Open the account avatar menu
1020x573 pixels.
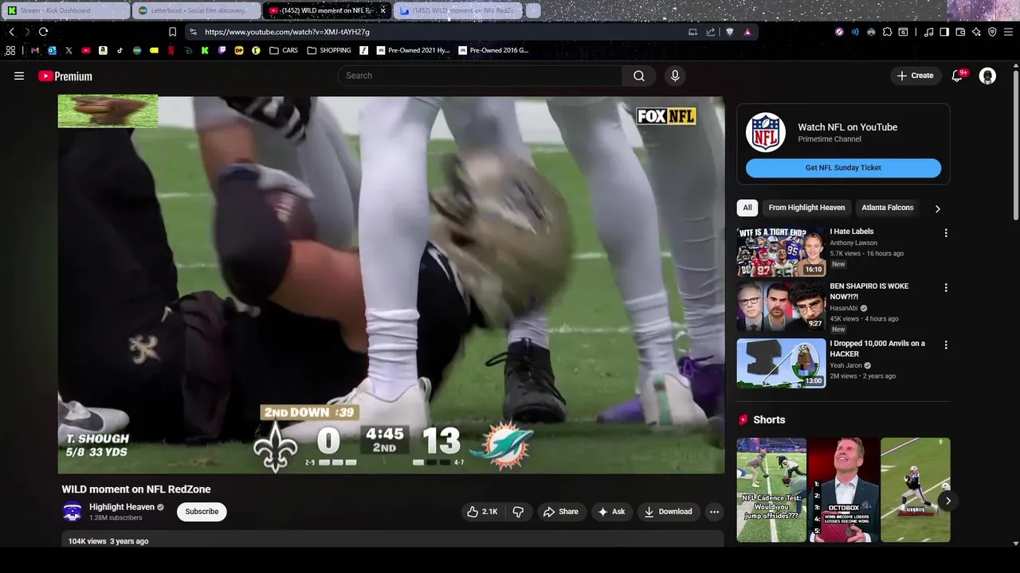[x=987, y=76]
